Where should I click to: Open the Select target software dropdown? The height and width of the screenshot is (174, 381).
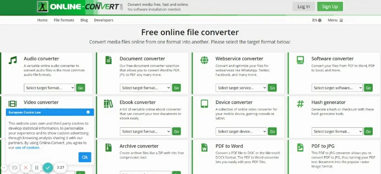point(337,88)
